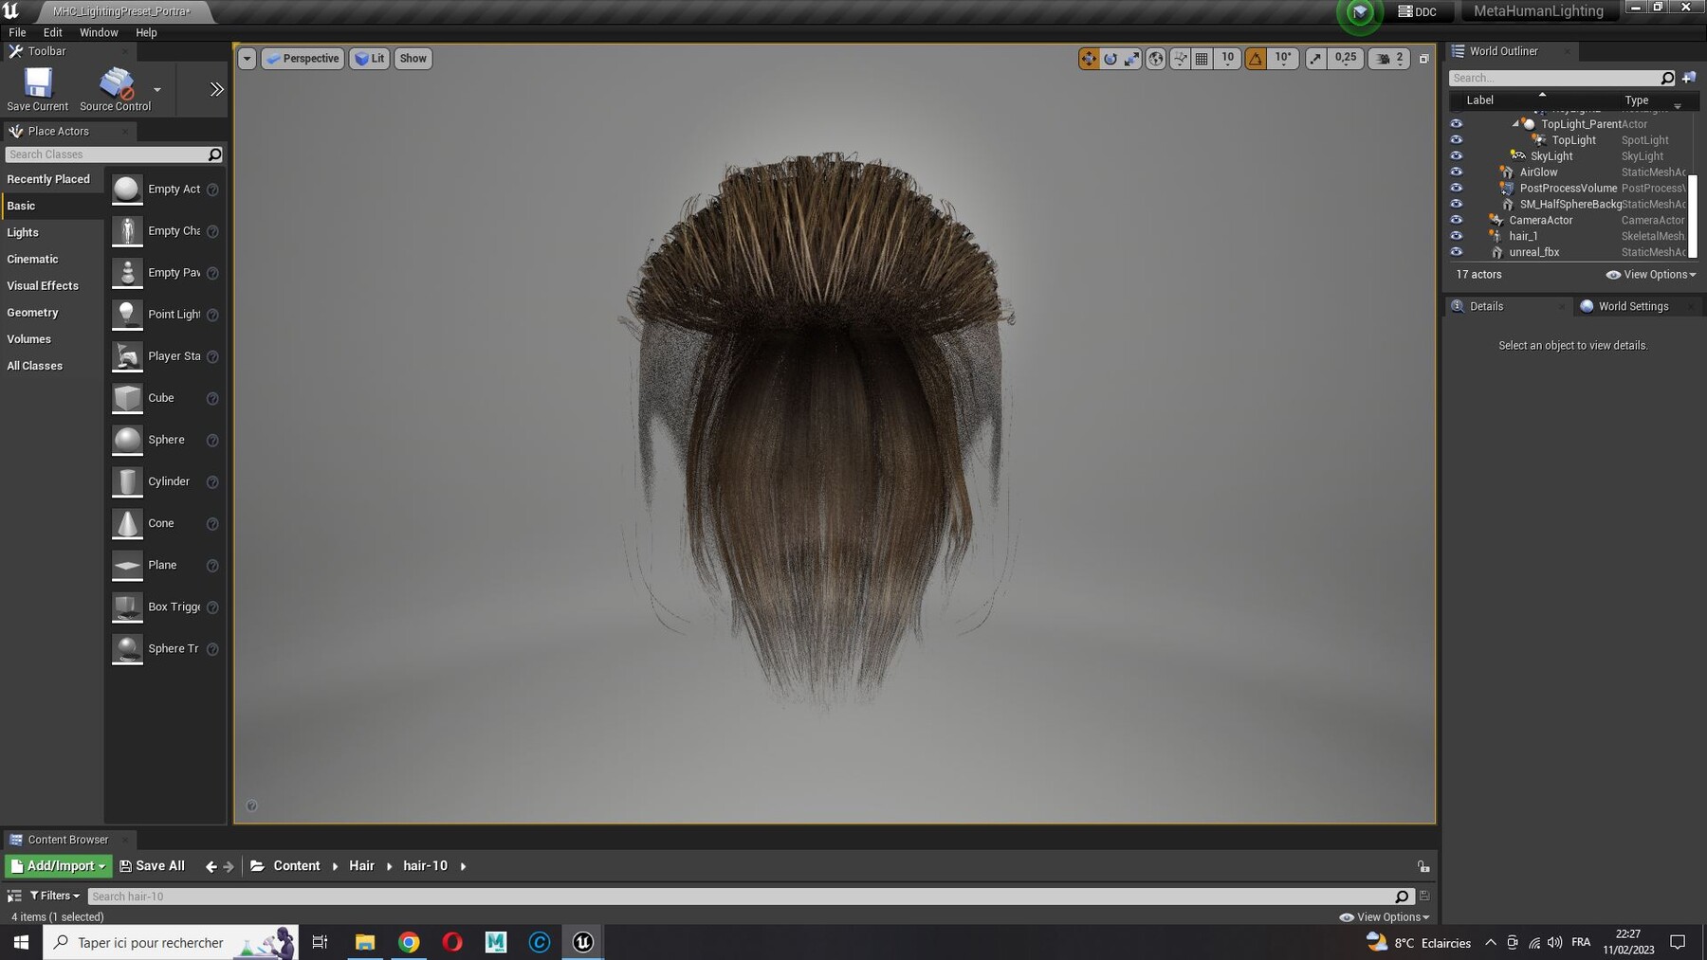This screenshot has width=1707, height=960.
Task: Select the Cube actor thumbnail
Action: pos(127,398)
